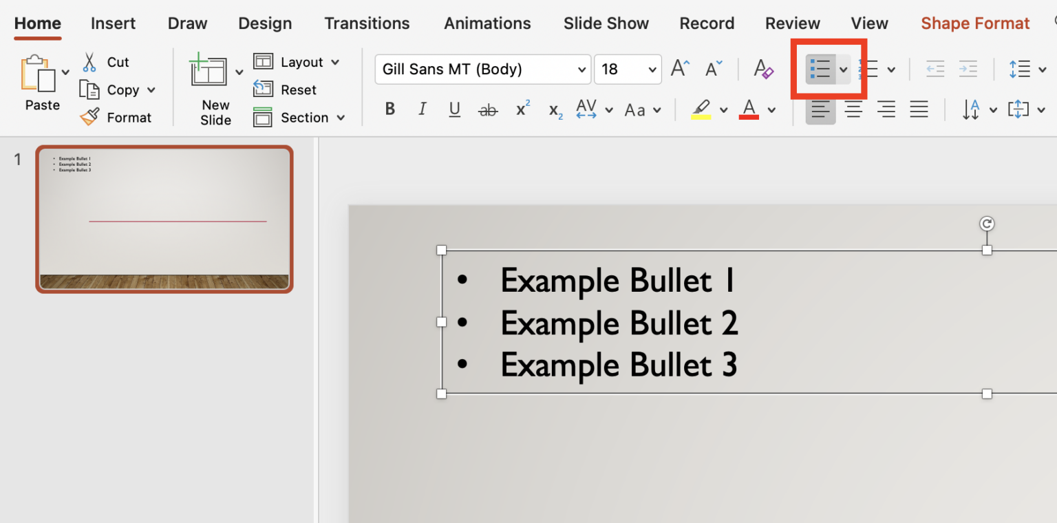
Task: Open the View tab
Action: (x=870, y=23)
